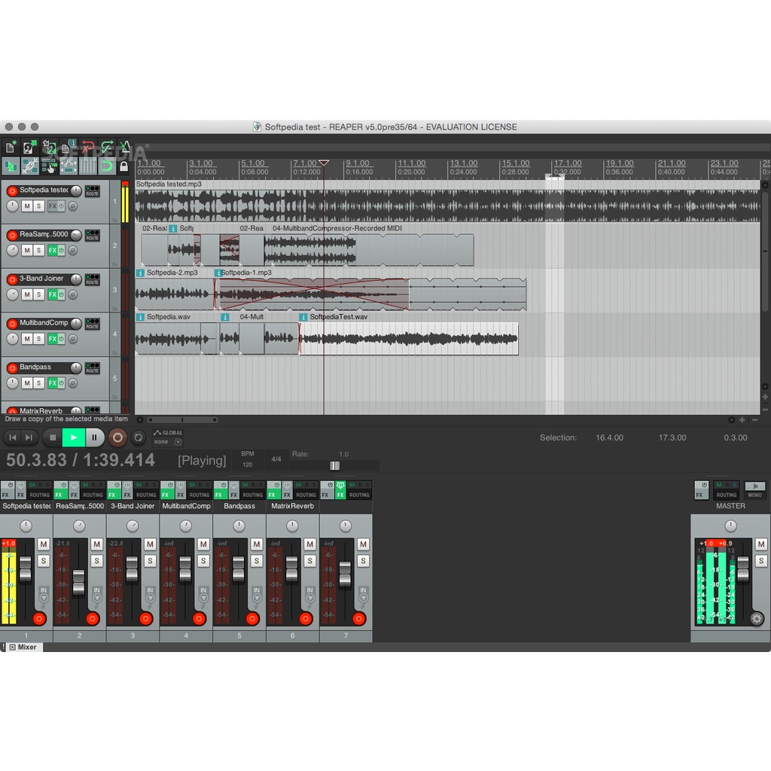Click the BPM 120 tempo field
The image size is (771, 771).
tap(247, 465)
